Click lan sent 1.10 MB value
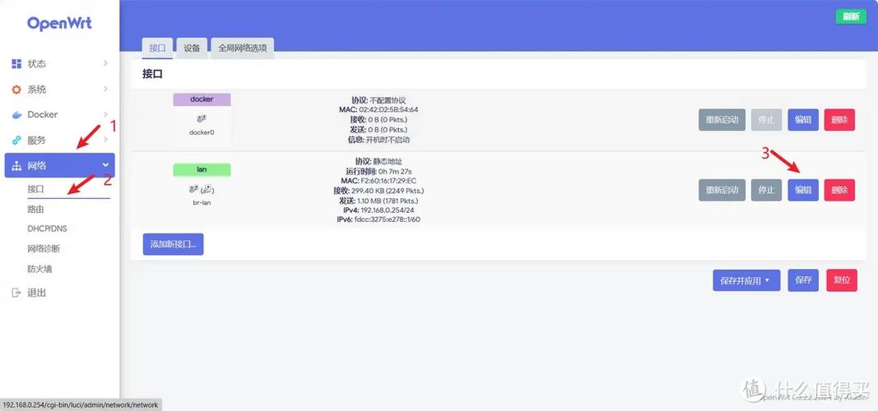The height and width of the screenshot is (411, 878). (x=388, y=201)
